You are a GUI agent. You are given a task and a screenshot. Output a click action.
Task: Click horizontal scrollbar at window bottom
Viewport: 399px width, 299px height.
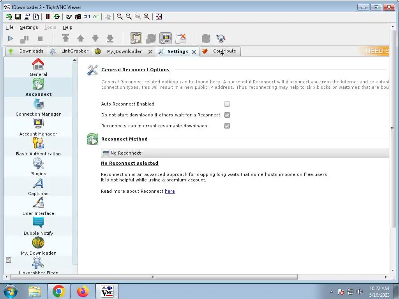[x=154, y=277]
